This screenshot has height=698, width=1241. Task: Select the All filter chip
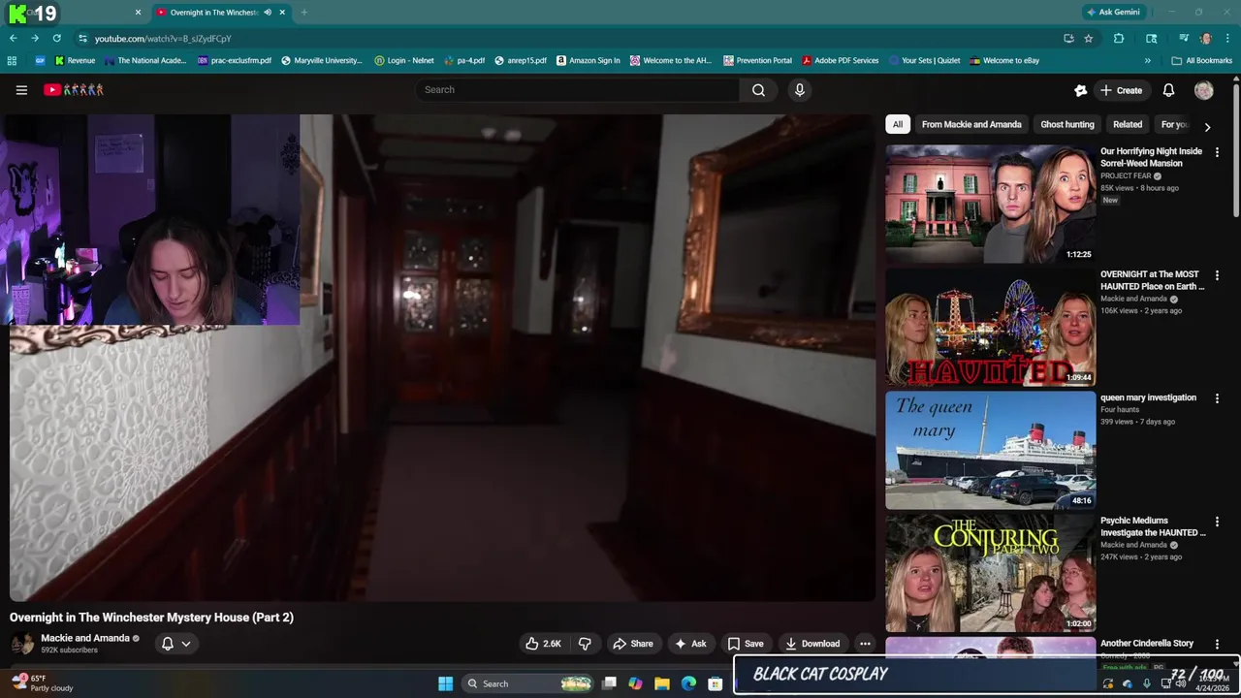pos(898,124)
